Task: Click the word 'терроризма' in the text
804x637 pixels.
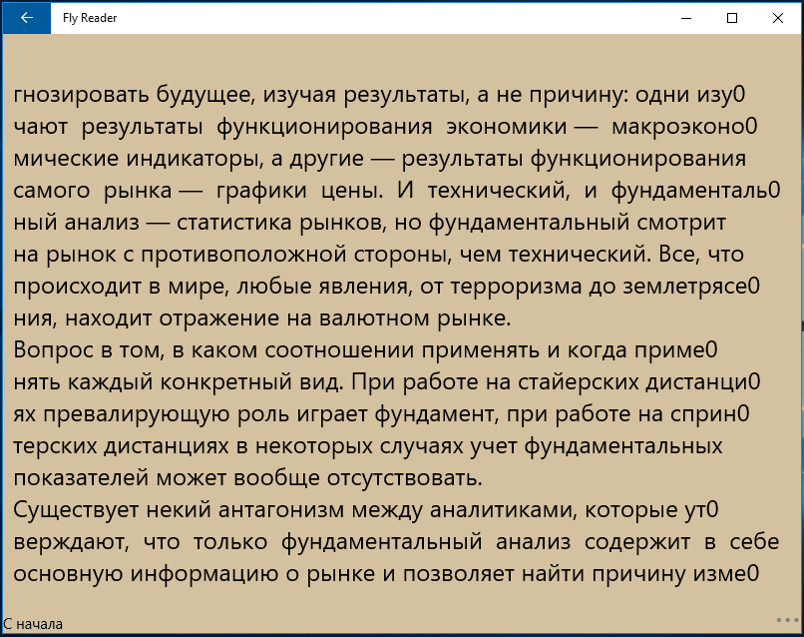Action: tap(516, 287)
